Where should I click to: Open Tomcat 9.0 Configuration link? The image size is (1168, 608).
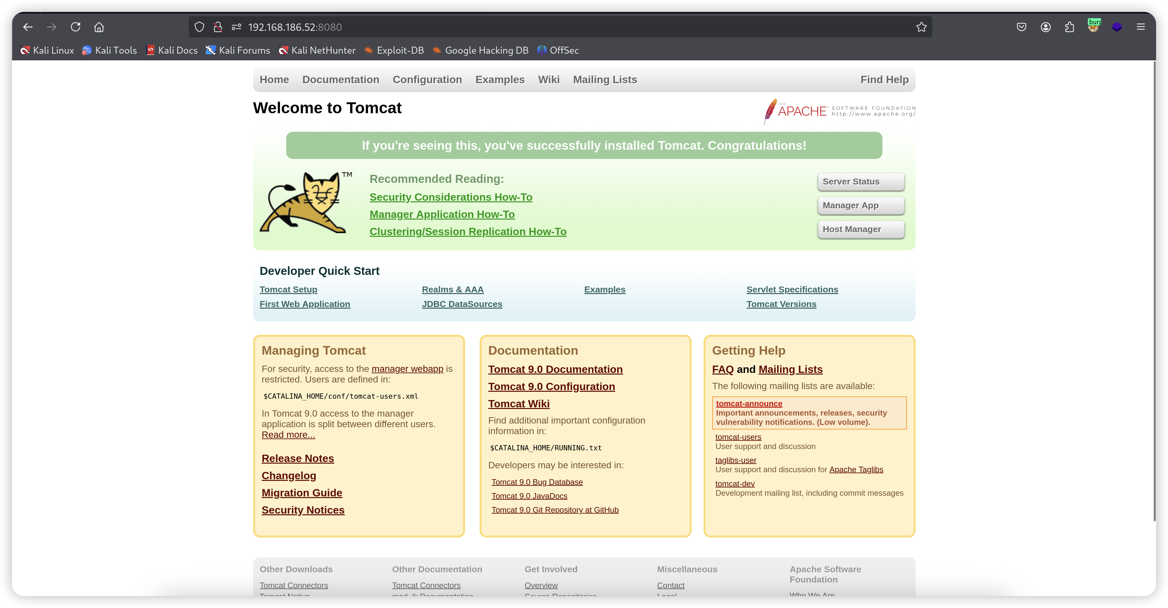[x=551, y=387]
